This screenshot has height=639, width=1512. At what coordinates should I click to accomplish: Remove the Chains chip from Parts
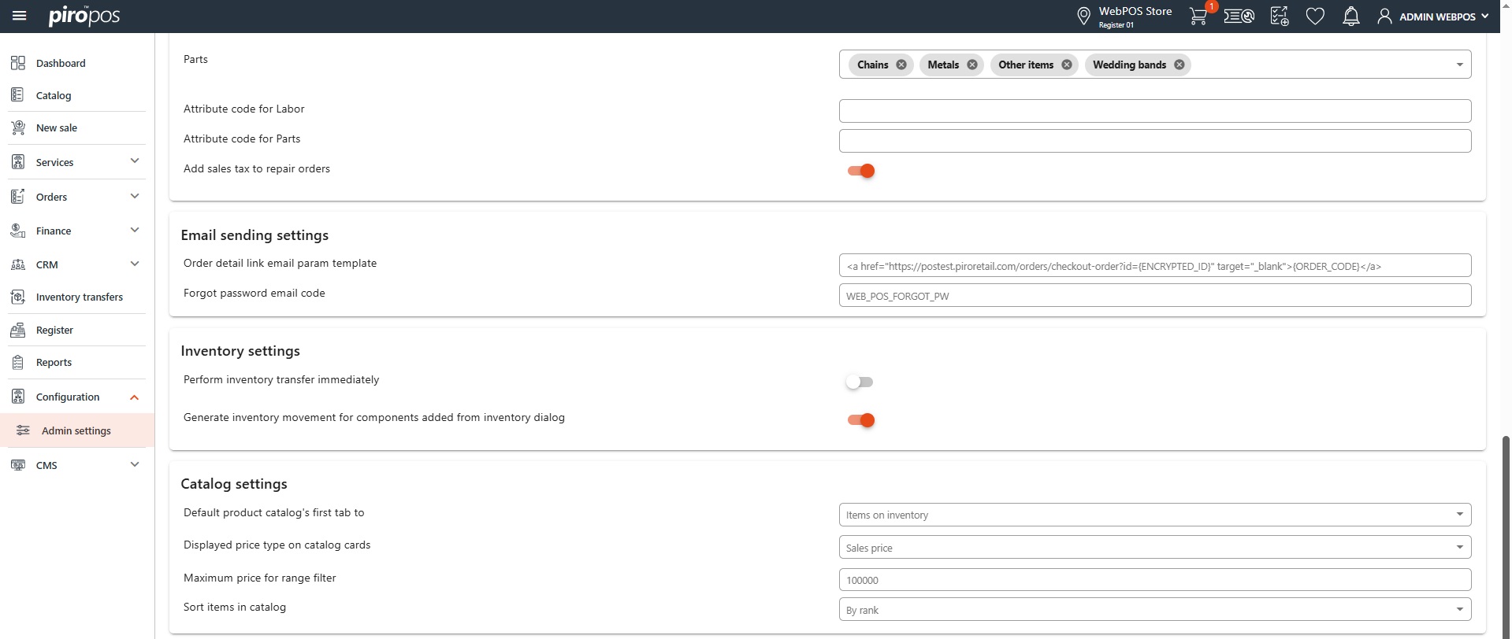(x=901, y=65)
